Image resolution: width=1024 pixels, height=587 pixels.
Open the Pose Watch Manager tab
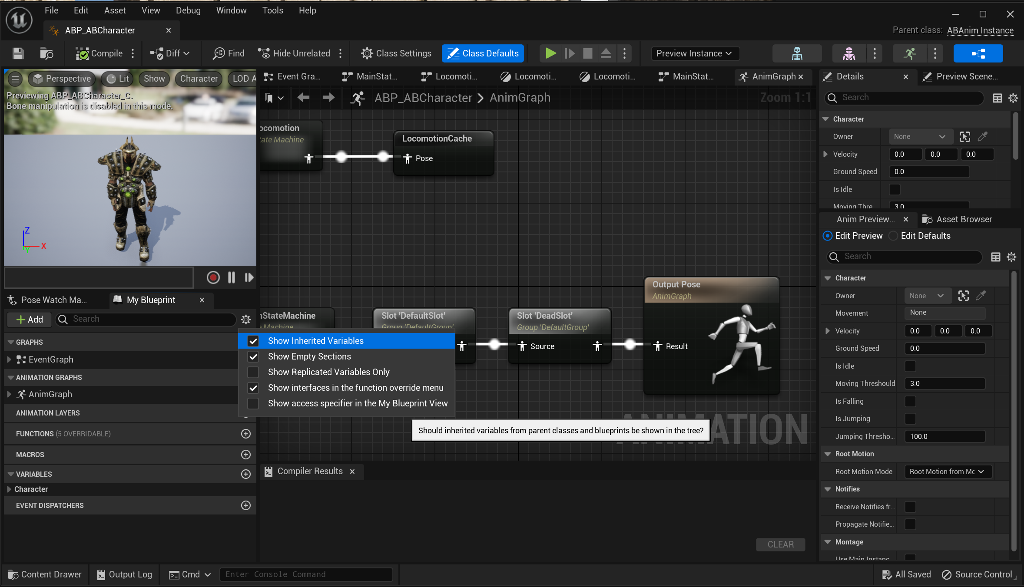48,300
